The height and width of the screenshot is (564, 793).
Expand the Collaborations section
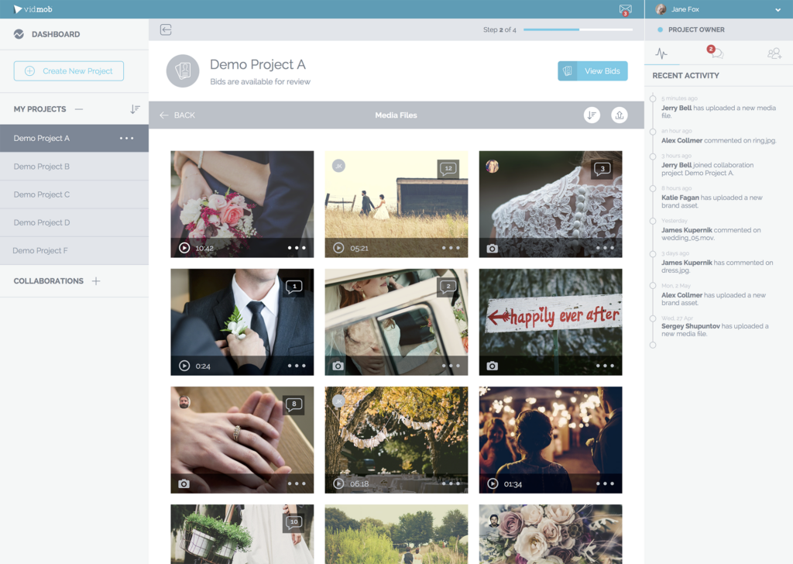tap(95, 280)
